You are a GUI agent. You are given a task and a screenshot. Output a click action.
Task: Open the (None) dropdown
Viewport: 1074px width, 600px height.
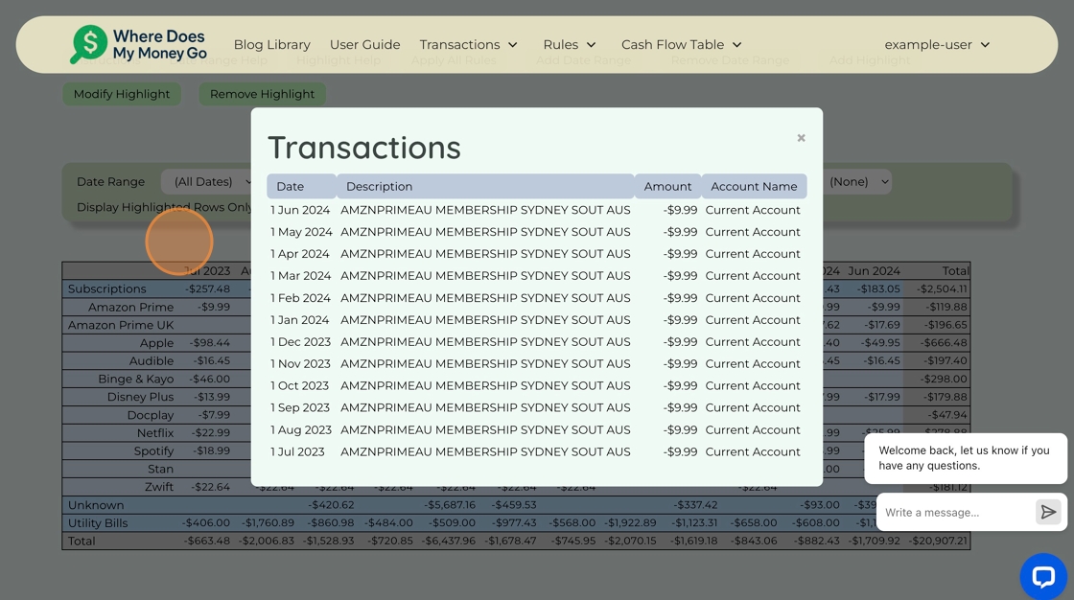pyautogui.click(x=857, y=181)
